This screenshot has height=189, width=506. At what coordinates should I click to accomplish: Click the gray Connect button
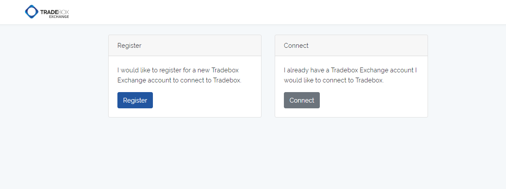[302, 100]
